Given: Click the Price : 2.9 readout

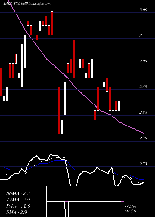Looking at the screenshot, I should click(x=18, y=206).
